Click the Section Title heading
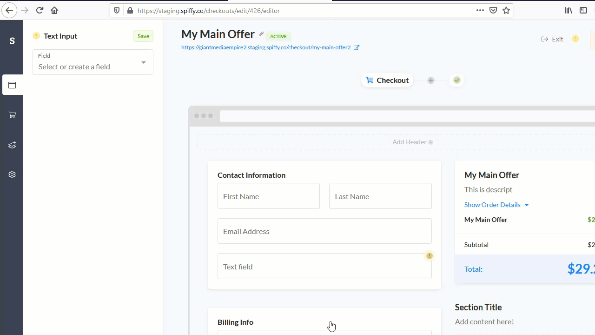595x335 pixels. coord(478,307)
